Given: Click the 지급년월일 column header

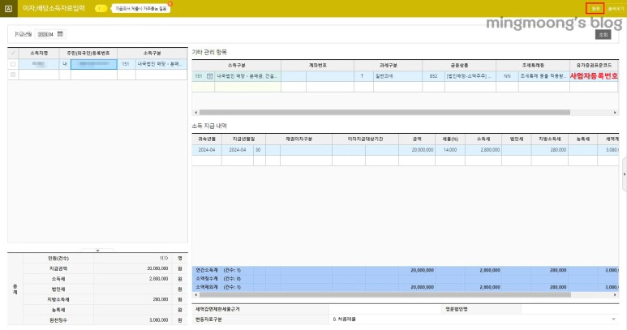Looking at the screenshot, I should 243,139.
